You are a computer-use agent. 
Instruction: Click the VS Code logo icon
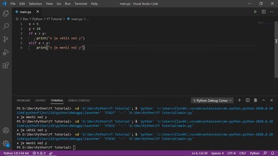coord(4,3)
